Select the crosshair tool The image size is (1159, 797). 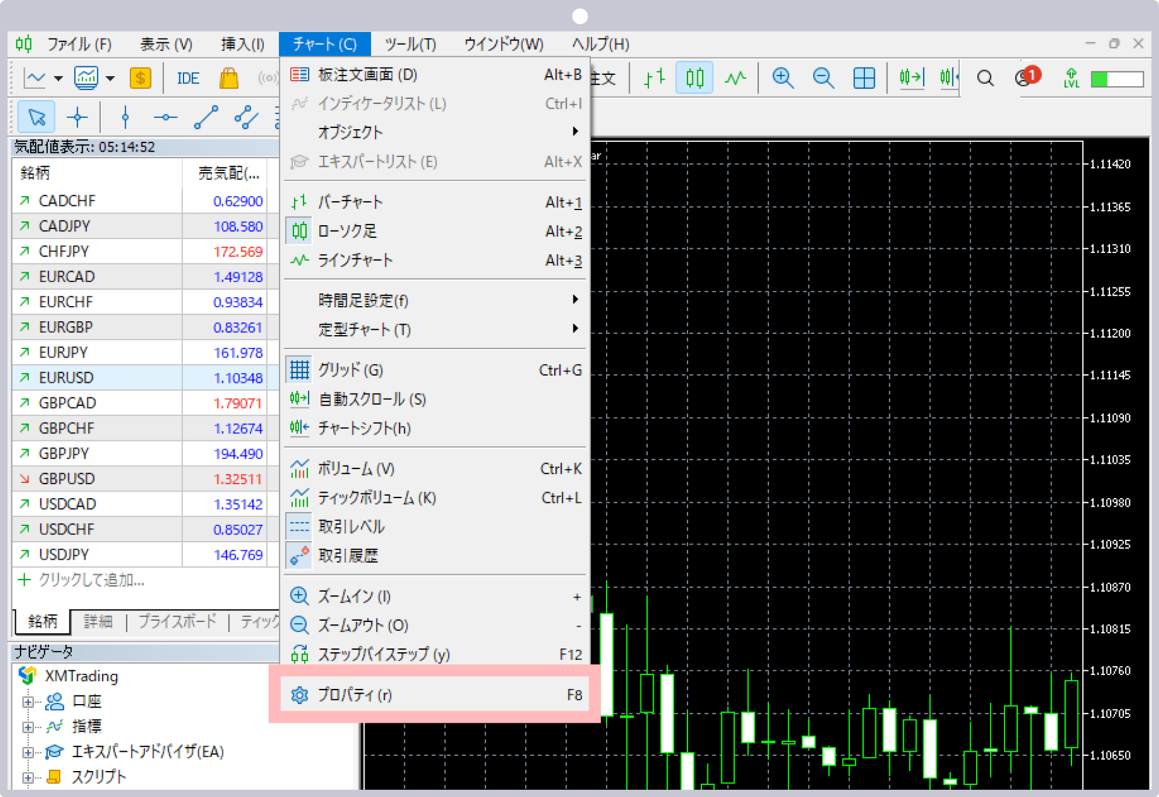pyautogui.click(x=77, y=117)
